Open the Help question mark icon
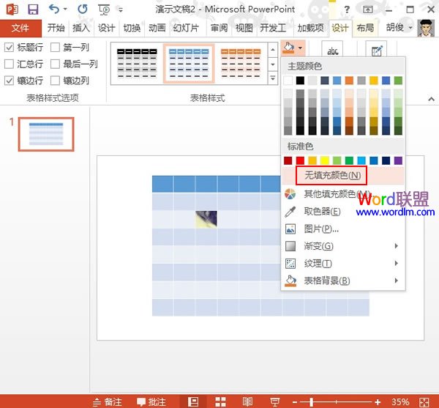 coord(347,10)
